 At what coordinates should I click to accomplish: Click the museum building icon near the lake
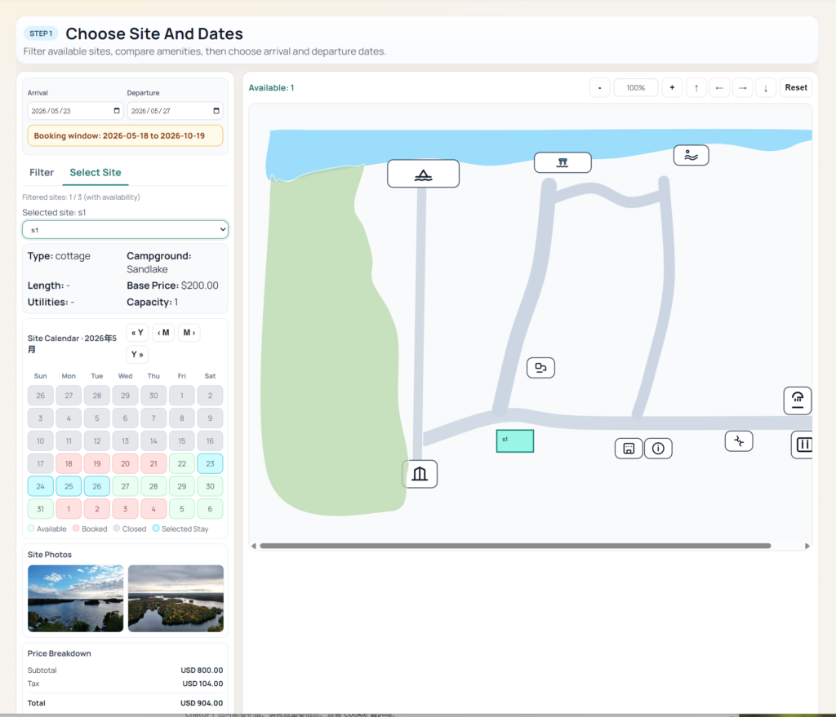coord(420,473)
